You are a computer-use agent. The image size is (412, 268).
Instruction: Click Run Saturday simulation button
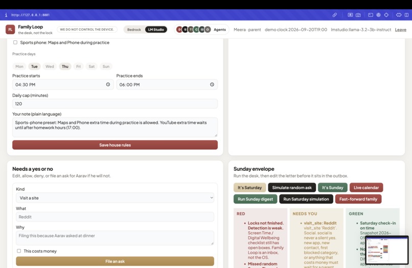(306, 199)
